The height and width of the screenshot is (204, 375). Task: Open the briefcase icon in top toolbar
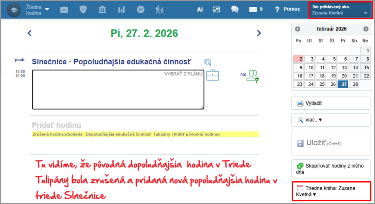coord(64,9)
